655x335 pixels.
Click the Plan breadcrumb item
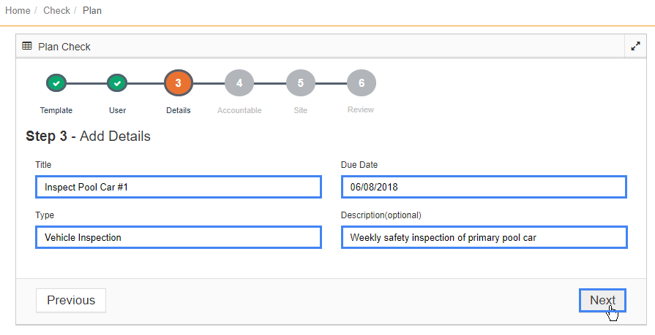coord(92,10)
